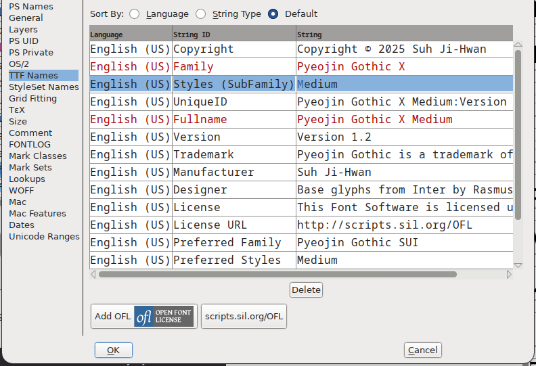Select the Default sort radio button
536x366 pixels.
click(x=273, y=14)
